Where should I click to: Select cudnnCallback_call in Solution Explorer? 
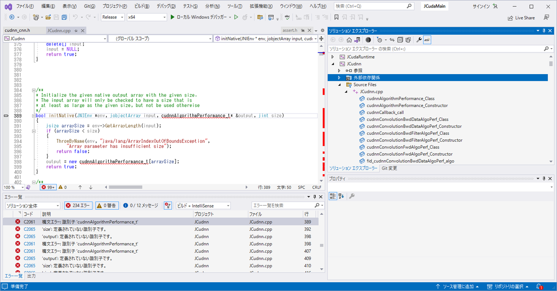385,113
